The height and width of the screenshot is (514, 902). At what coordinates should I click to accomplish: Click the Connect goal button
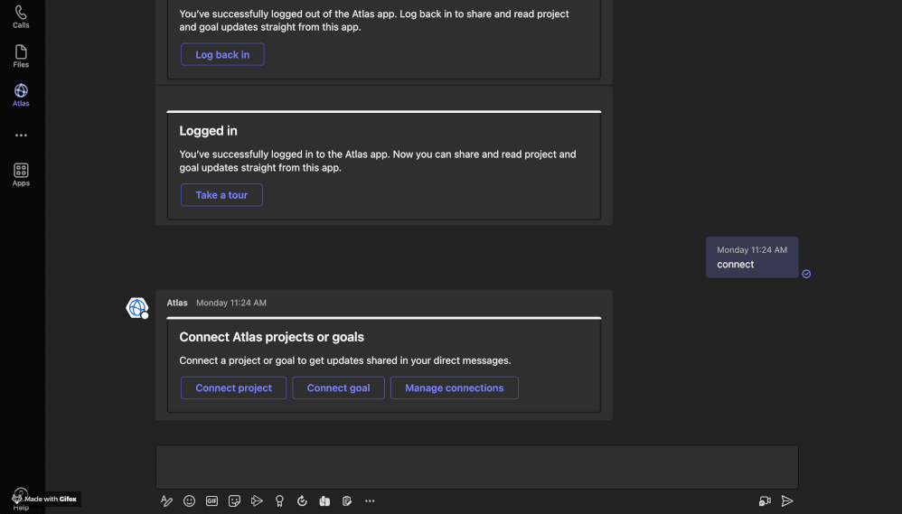coord(338,388)
